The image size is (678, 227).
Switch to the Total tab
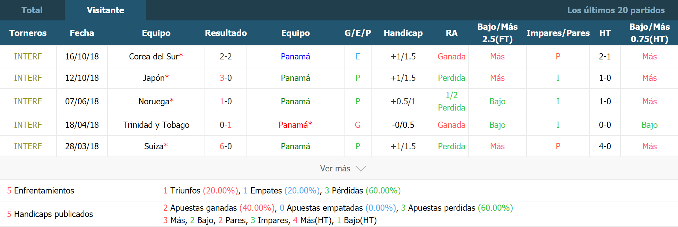(x=32, y=10)
